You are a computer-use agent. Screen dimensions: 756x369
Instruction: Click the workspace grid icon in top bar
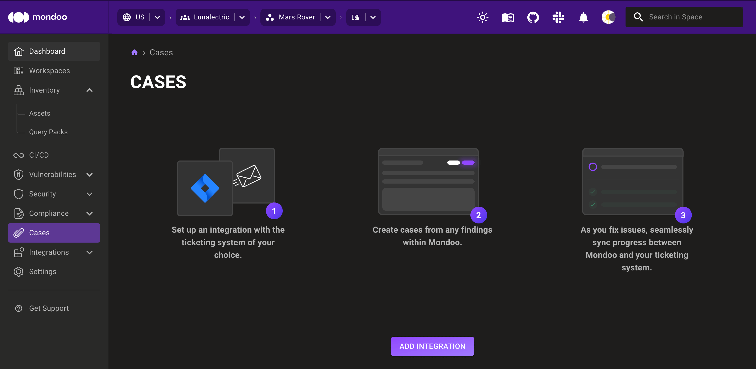tap(356, 17)
